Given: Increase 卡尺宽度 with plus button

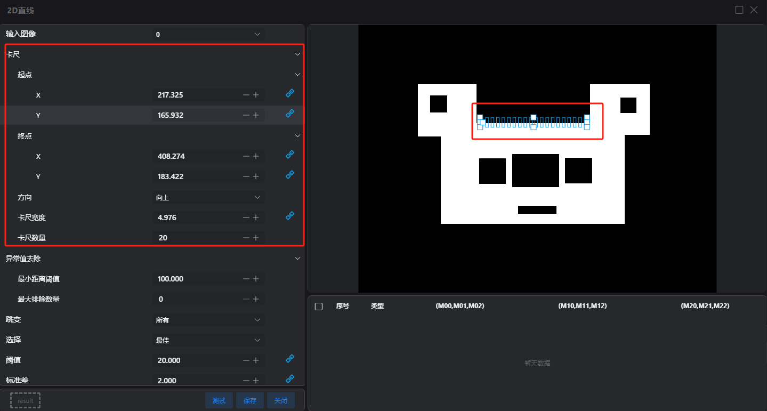Looking at the screenshot, I should tap(256, 217).
